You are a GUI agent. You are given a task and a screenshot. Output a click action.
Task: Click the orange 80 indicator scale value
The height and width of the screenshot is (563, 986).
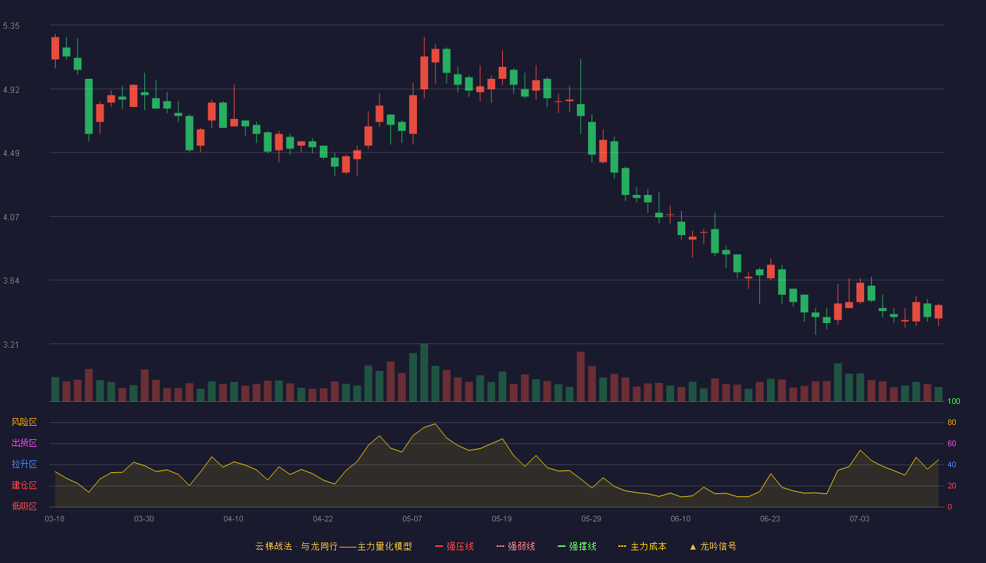pyautogui.click(x=951, y=422)
